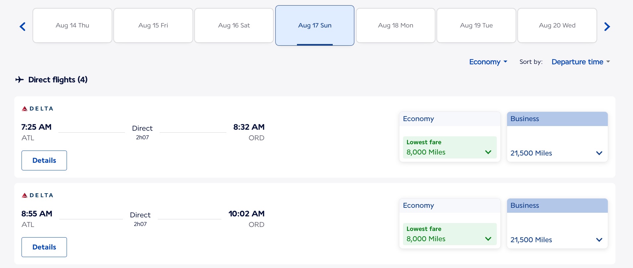Choose the Aug 18 Mon date tab
The image size is (633, 268).
click(x=395, y=25)
